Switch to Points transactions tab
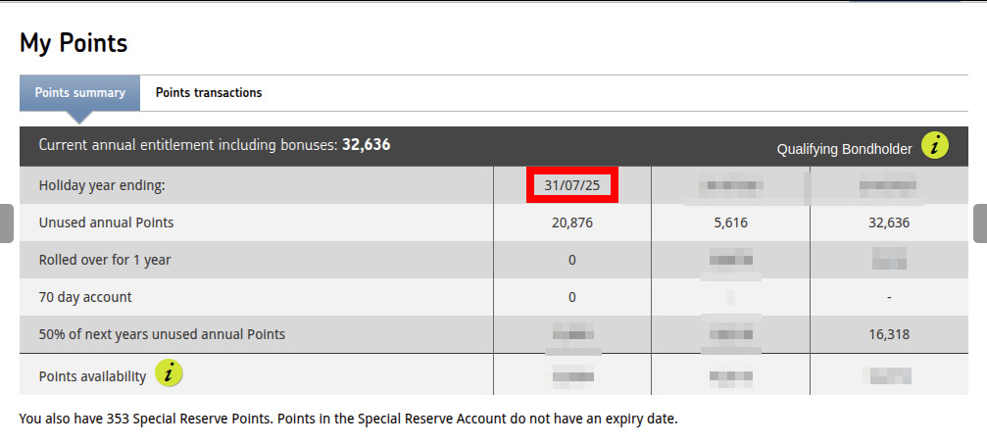987x445 pixels. point(209,92)
